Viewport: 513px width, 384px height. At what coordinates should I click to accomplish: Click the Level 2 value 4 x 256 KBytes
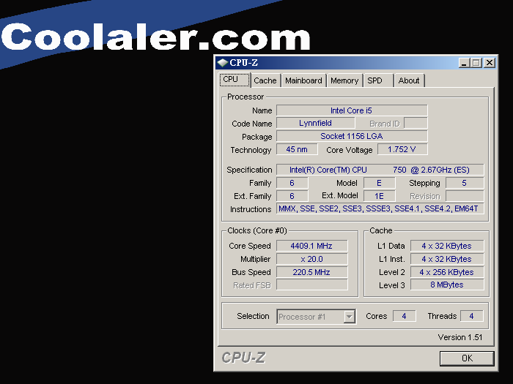click(447, 272)
